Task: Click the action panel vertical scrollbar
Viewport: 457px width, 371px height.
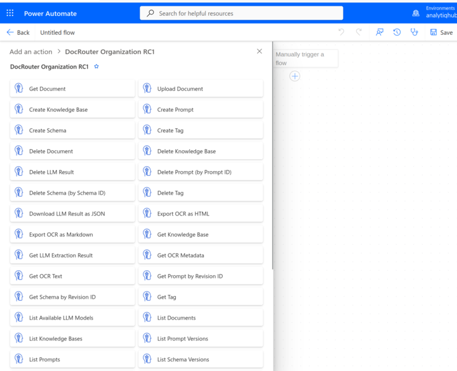Action: [x=272, y=155]
